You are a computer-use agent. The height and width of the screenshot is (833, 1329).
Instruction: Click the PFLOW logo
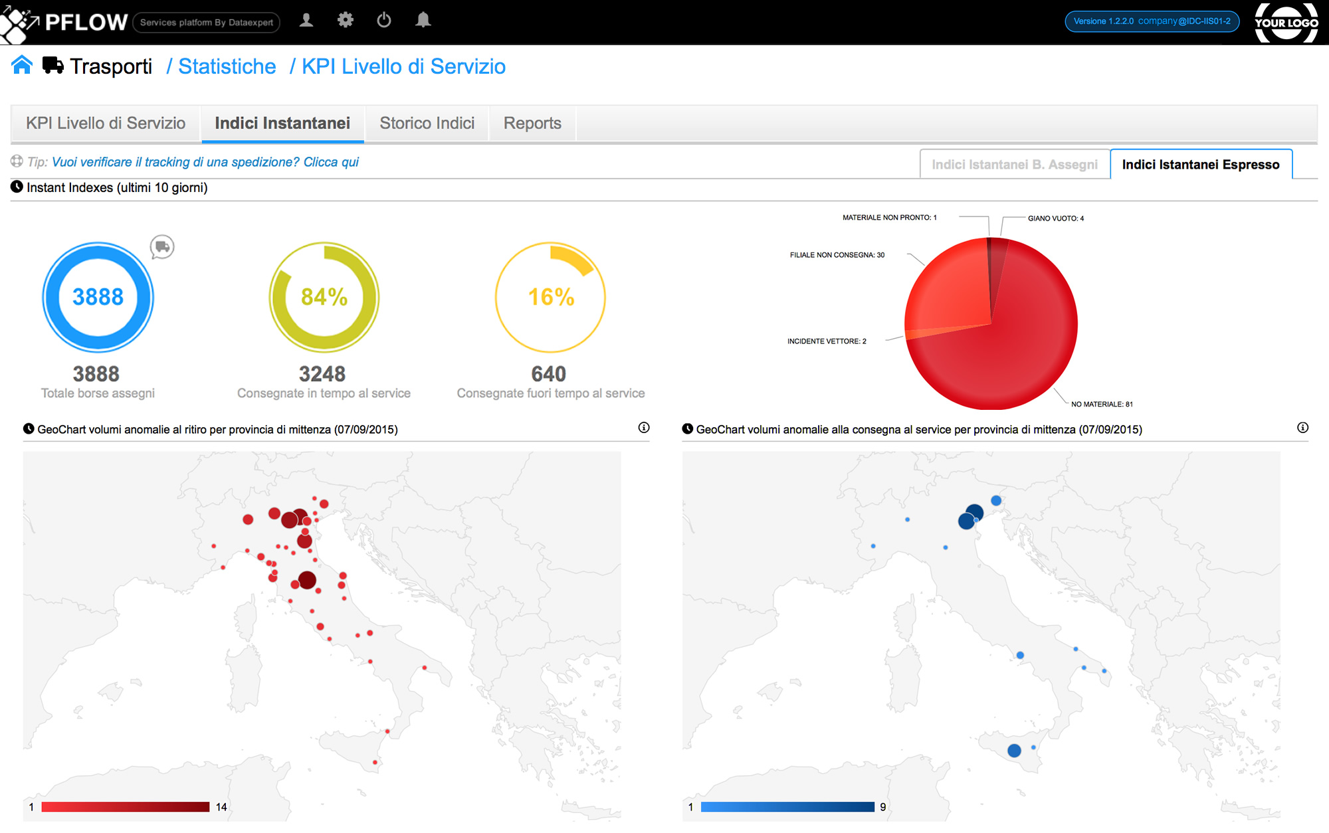(x=65, y=22)
